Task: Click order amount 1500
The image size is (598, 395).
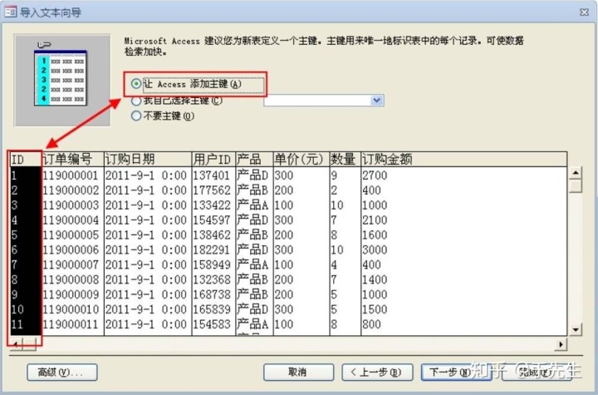Action: coord(375,309)
